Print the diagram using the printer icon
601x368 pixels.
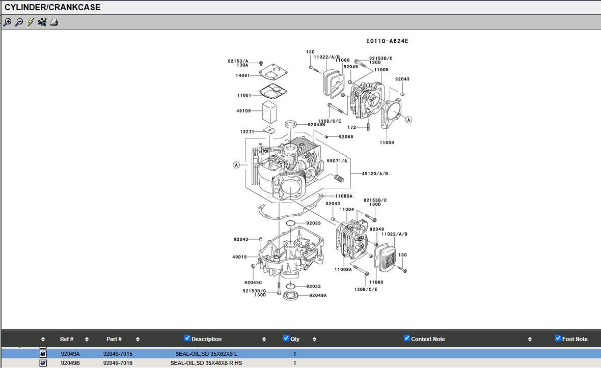tap(54, 22)
